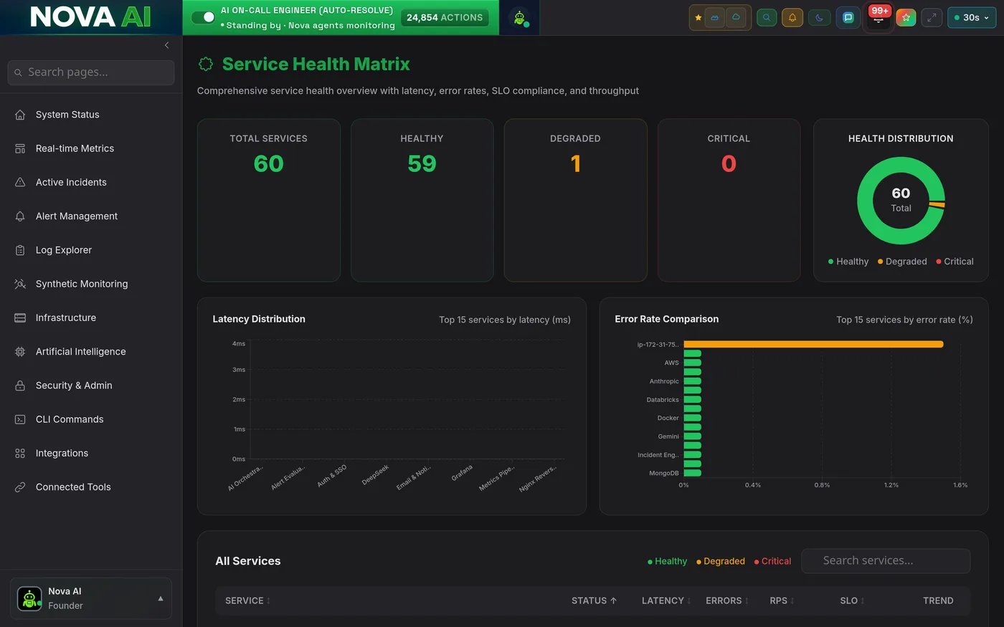1004x627 pixels.
Task: Click the Service Health Matrix gear icon
Action: [x=206, y=64]
